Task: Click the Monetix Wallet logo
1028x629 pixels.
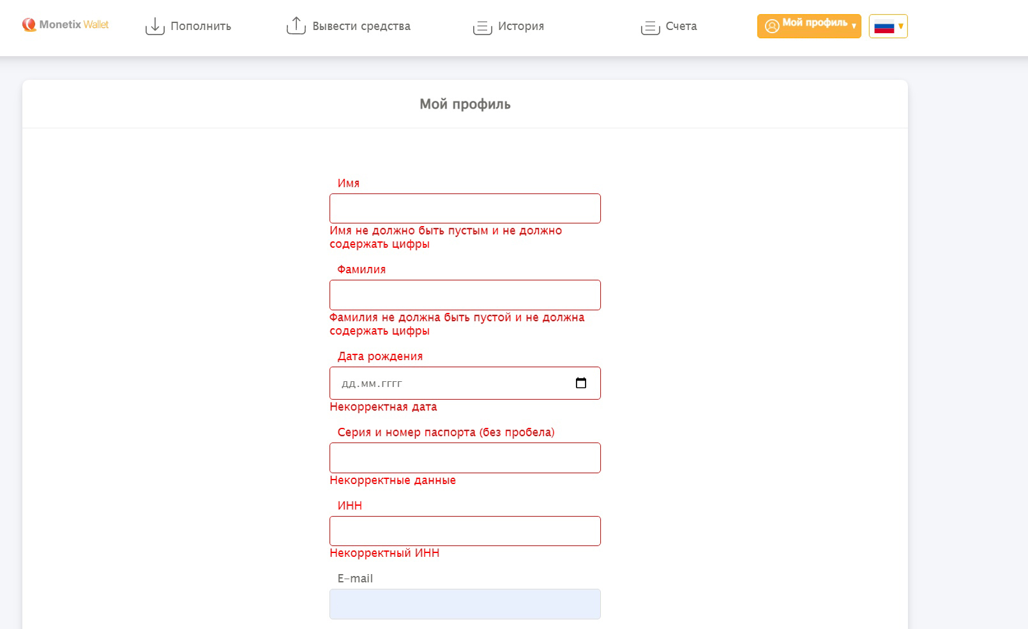Action: 65,25
